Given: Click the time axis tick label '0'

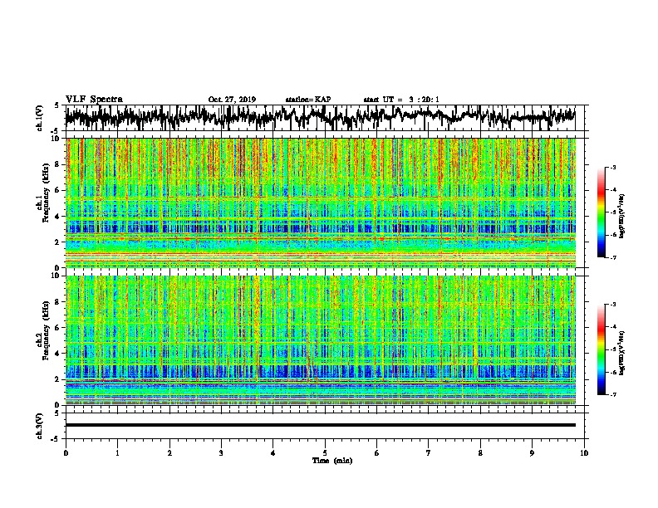Looking at the screenshot, I should coord(66,453).
